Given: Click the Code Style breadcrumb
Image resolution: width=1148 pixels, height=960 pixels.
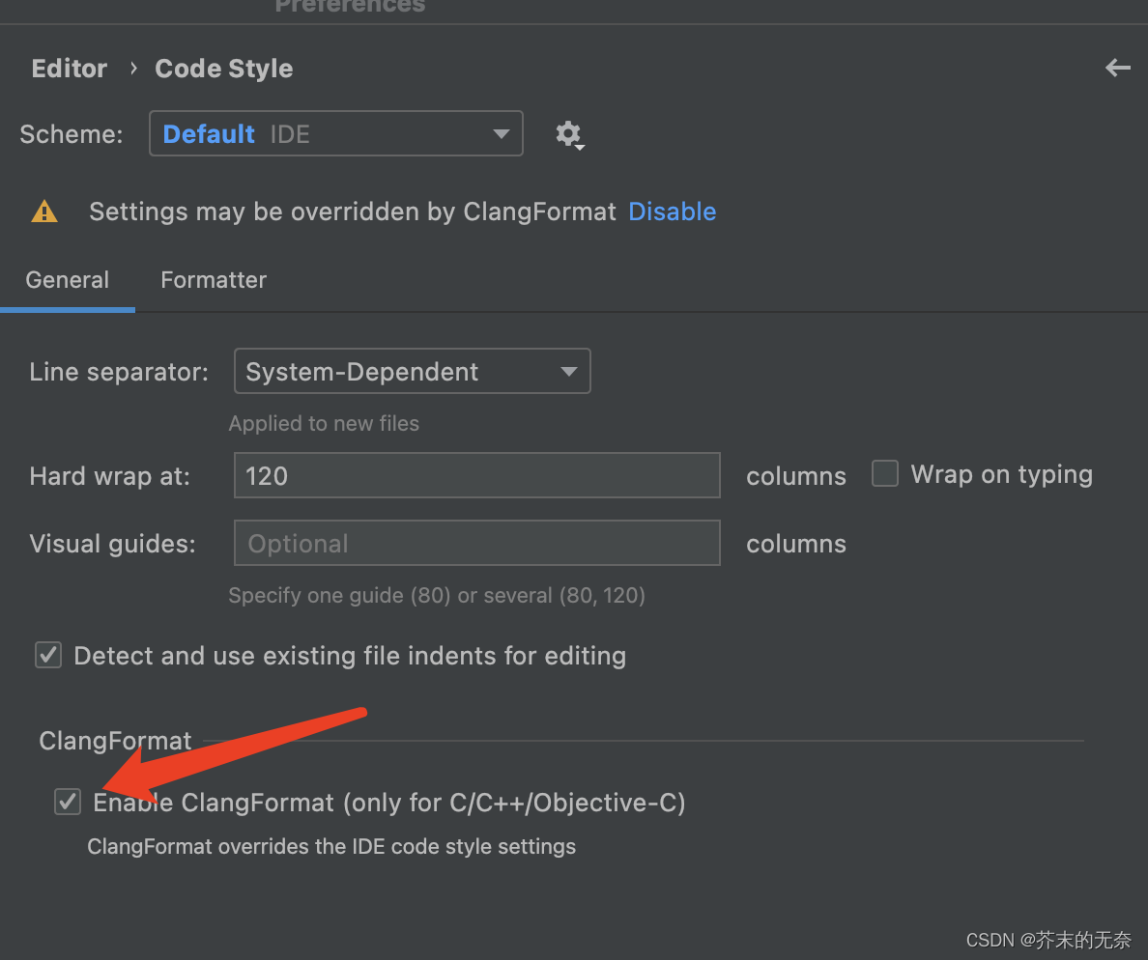Looking at the screenshot, I should [223, 68].
